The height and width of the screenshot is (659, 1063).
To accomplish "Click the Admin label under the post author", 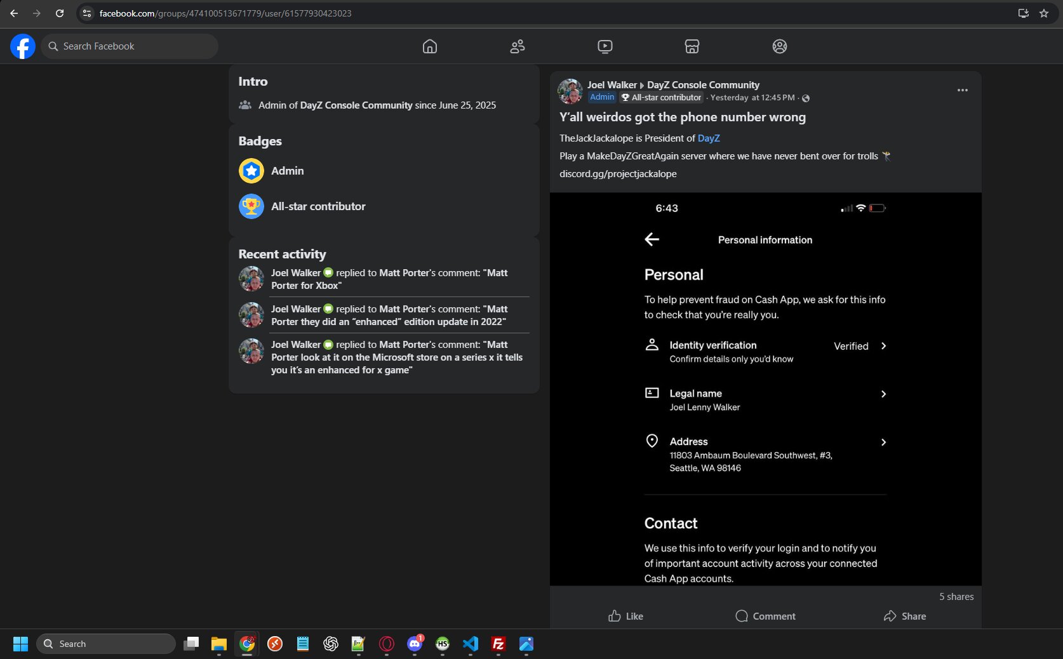I will [x=602, y=97].
